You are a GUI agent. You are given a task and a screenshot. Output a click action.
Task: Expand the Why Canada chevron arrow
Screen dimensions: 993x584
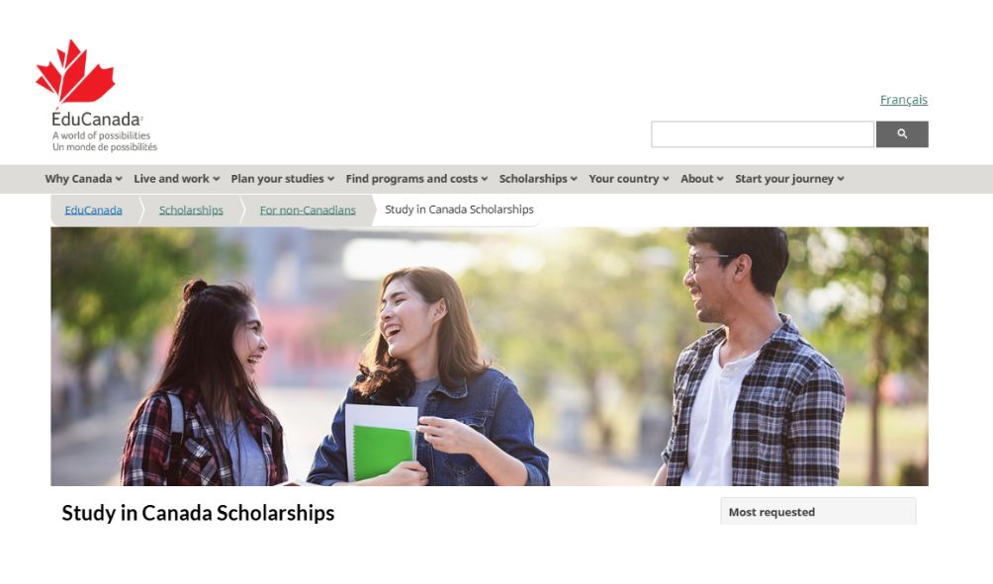click(119, 179)
